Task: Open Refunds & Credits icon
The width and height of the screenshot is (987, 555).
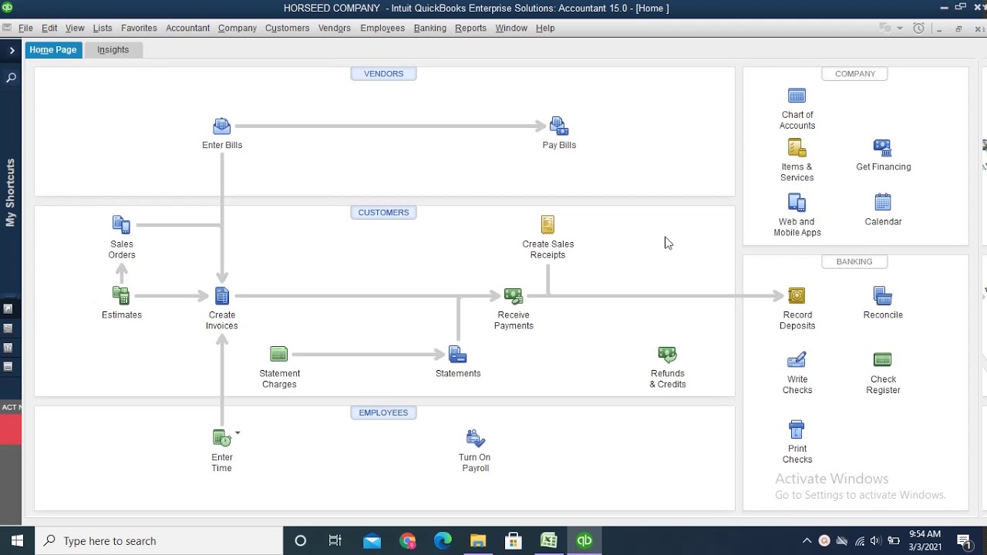Action: click(x=668, y=355)
